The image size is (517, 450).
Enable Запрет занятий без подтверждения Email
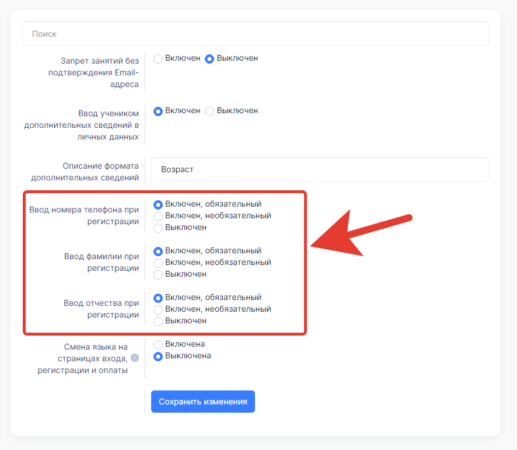pos(158,59)
